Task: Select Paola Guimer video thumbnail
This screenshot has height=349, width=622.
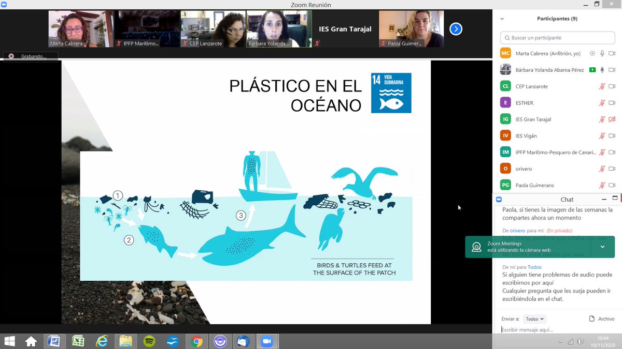Action: [x=411, y=29]
